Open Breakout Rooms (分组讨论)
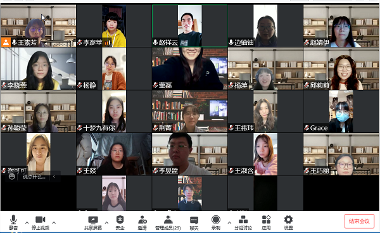 pos(243,223)
